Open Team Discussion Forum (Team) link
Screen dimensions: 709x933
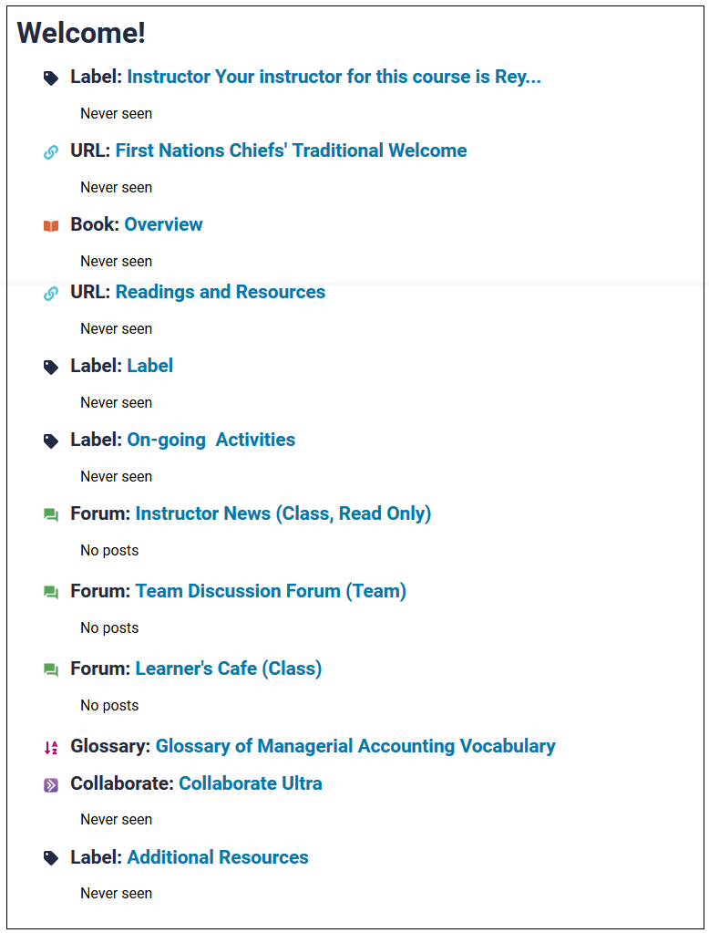tap(271, 591)
